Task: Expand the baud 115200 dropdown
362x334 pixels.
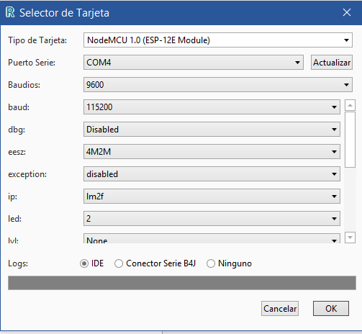Action: [212, 107]
